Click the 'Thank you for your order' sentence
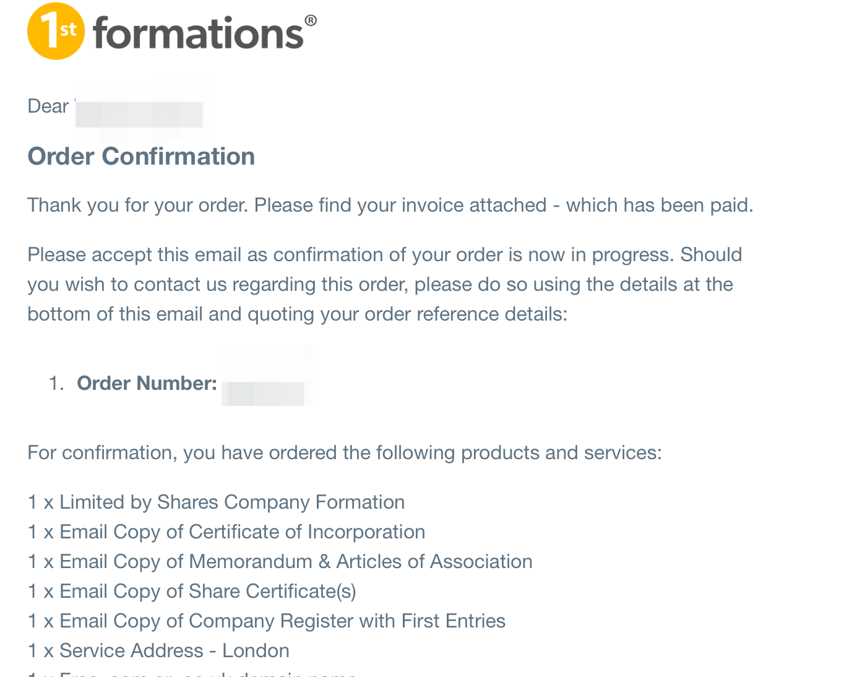This screenshot has height=677, width=844. (390, 205)
